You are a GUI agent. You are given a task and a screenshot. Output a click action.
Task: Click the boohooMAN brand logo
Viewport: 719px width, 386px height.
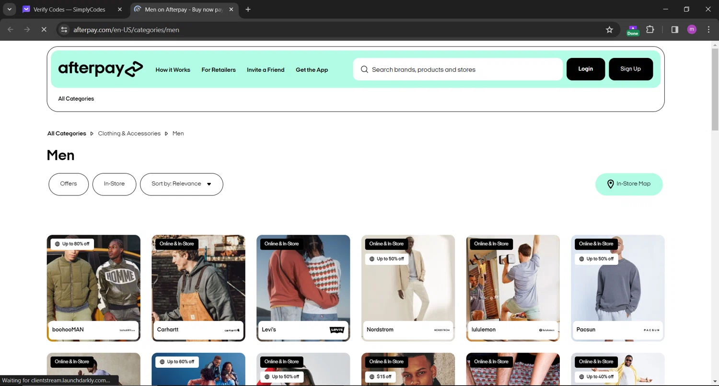[128, 330]
